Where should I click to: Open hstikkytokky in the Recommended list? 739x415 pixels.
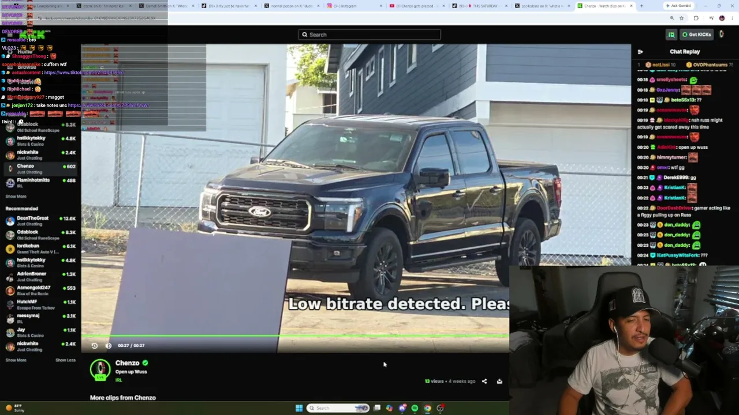point(40,262)
